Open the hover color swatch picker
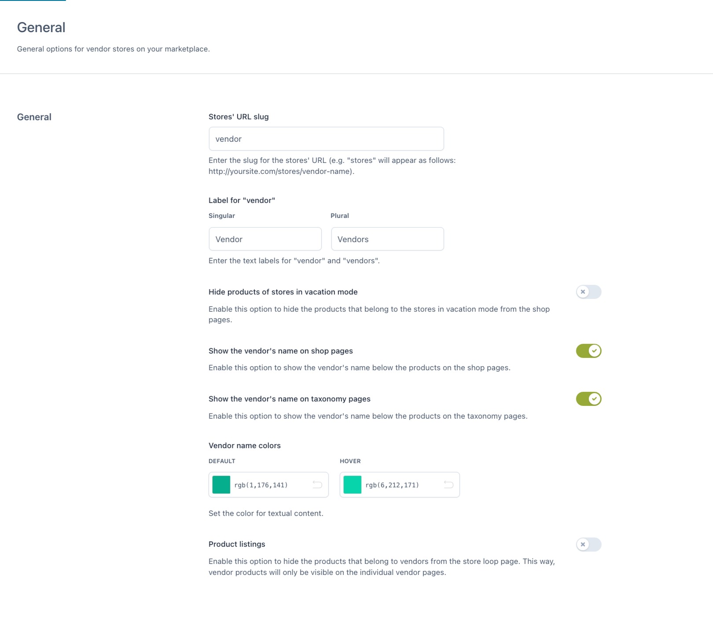Image resolution: width=713 pixels, height=622 pixels. pos(353,485)
